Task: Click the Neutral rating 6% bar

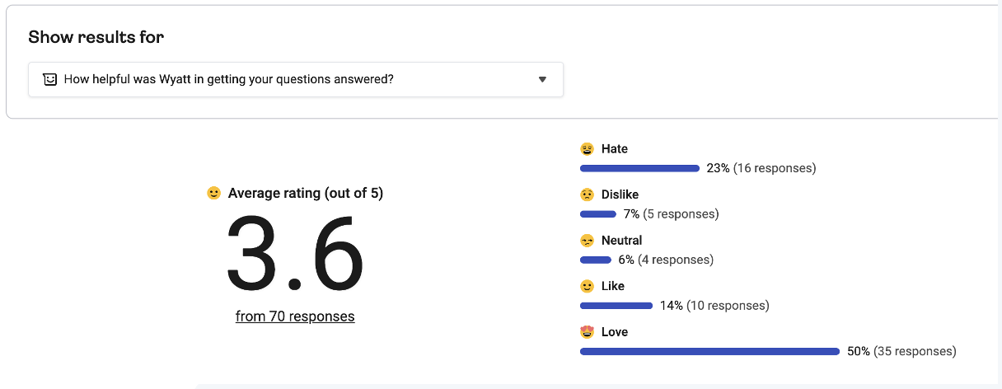Action: tap(596, 260)
